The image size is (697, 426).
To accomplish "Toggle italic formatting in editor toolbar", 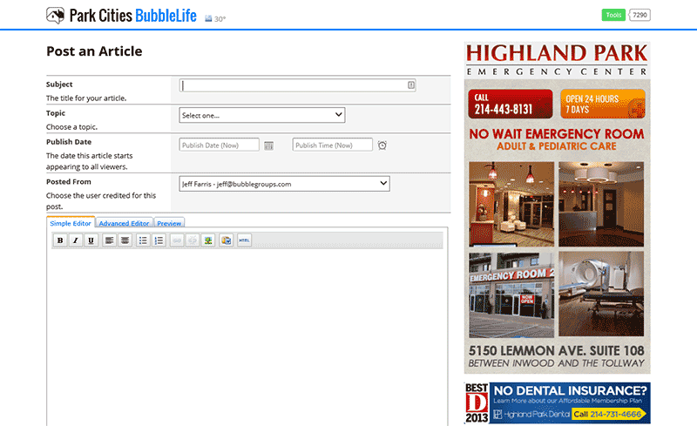I will pos(76,240).
